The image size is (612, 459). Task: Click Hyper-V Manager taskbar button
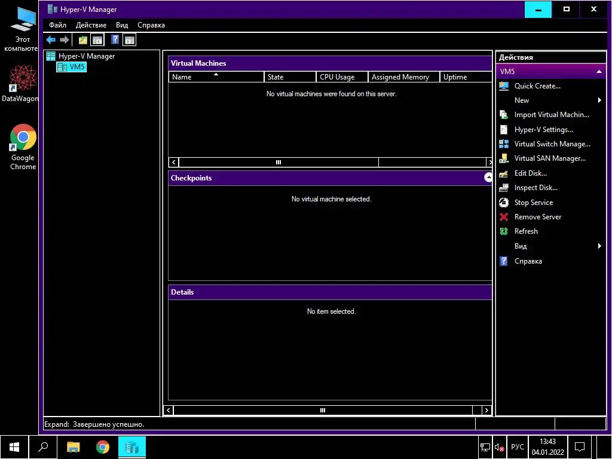point(132,447)
